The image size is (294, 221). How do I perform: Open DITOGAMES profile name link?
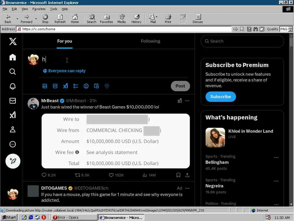(54, 188)
